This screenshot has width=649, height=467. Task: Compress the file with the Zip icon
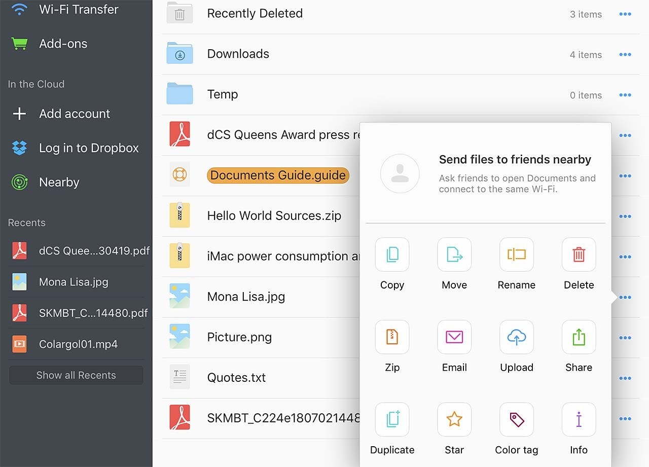[x=392, y=337]
